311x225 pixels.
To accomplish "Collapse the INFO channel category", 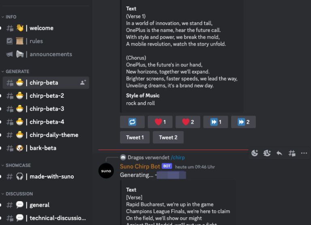I will point(11,17).
